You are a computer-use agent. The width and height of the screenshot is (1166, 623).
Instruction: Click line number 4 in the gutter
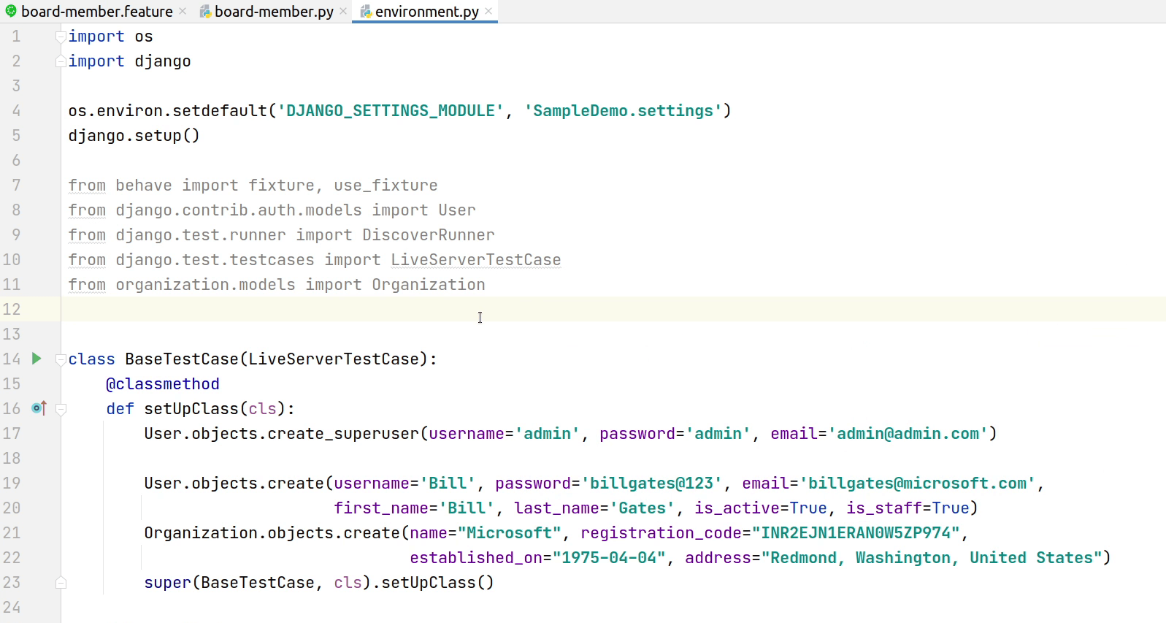pos(16,110)
